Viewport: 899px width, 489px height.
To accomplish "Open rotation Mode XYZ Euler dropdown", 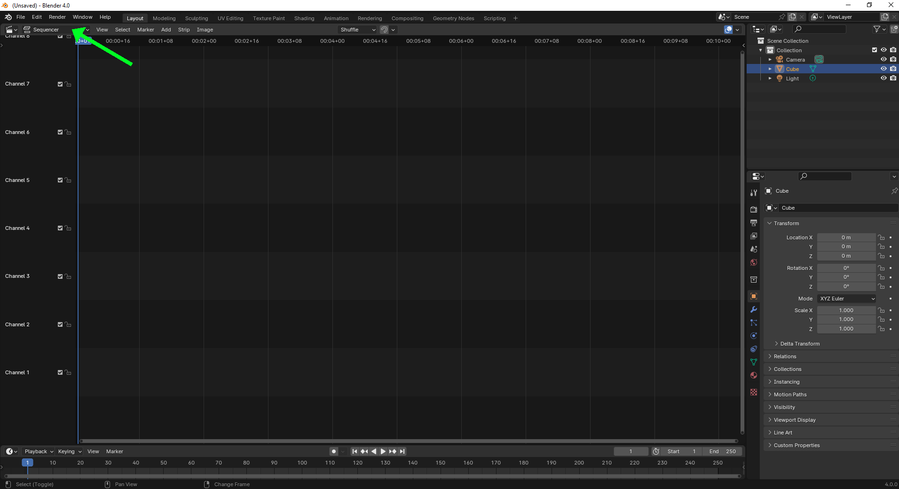I will coord(847,299).
